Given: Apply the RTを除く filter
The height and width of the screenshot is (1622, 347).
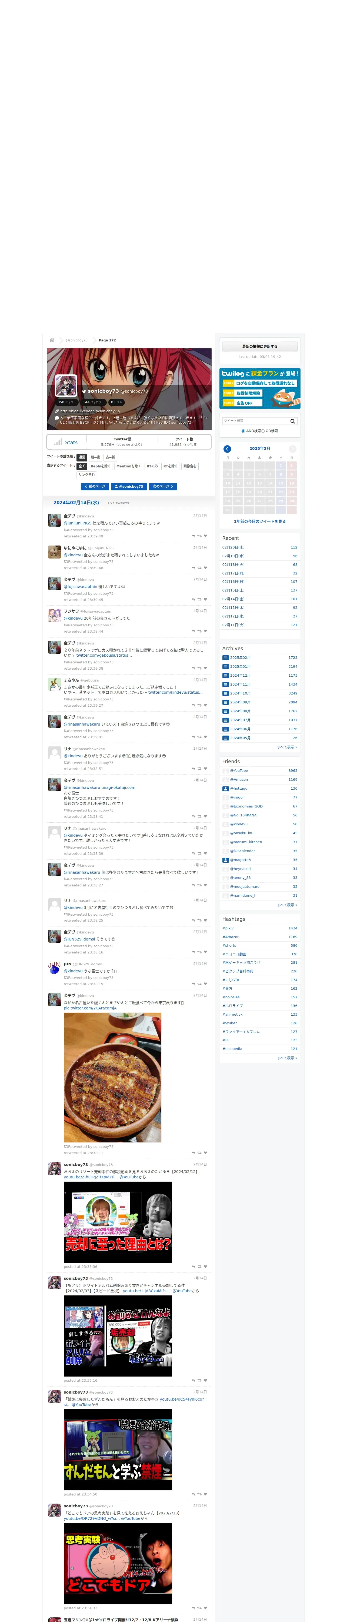Looking at the screenshot, I should pos(171,467).
